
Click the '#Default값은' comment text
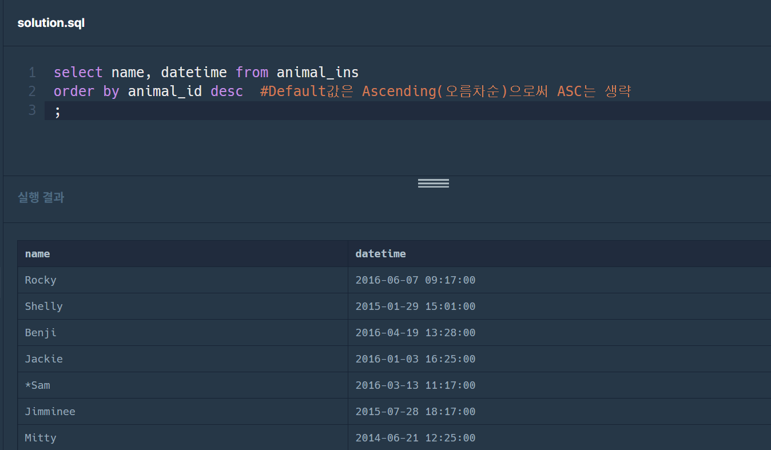[x=307, y=91]
